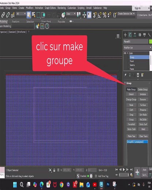Click the Unlink Selection chain icon
Image resolution: width=152 pixels, height=190 pixels.
[8, 15]
